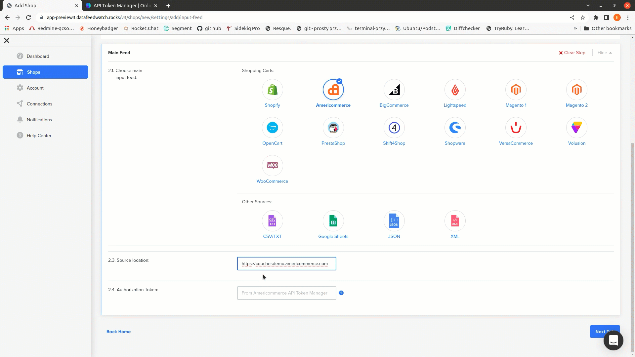
Task: Pick the Shopware icon
Action: coord(455,128)
